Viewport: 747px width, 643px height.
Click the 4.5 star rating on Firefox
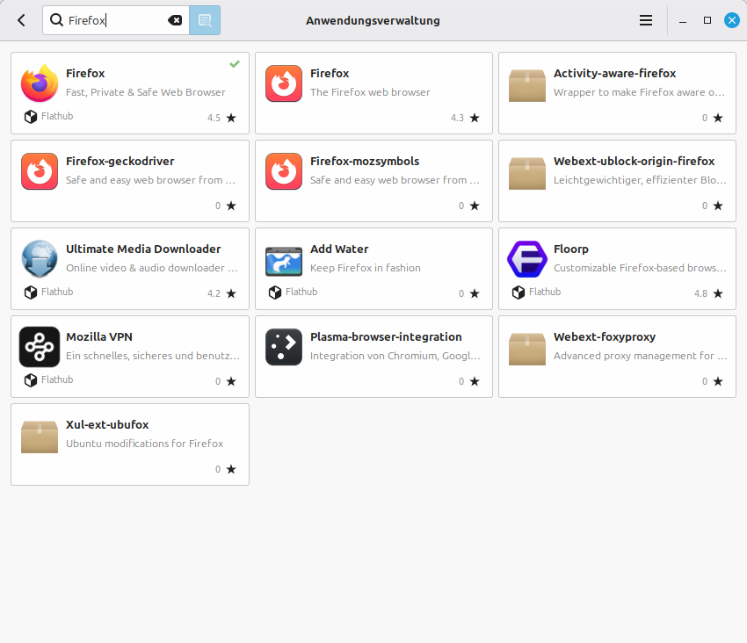(x=221, y=118)
